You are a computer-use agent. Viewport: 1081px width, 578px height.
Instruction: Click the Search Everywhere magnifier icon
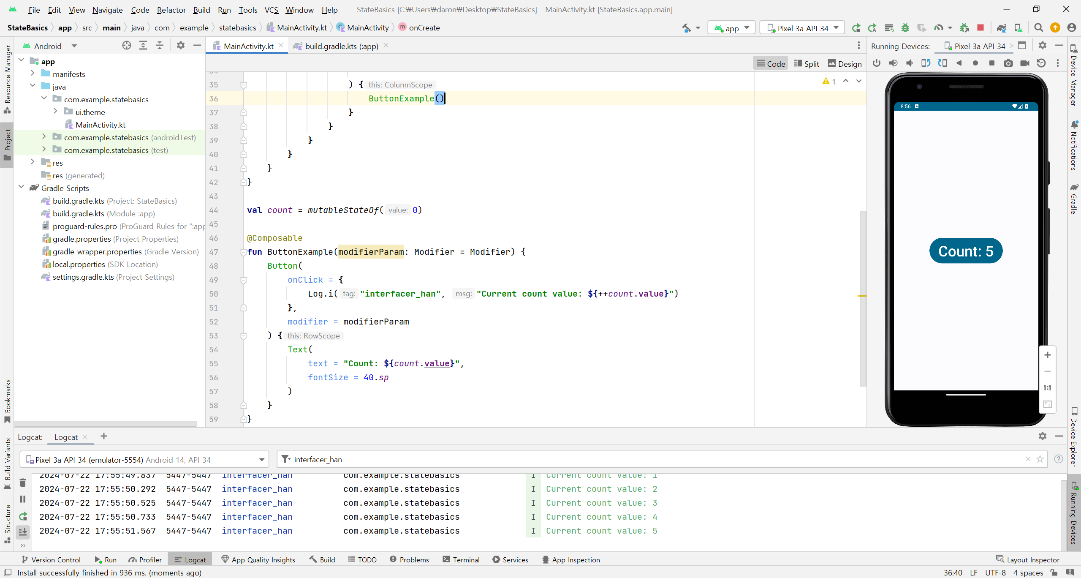(1038, 28)
